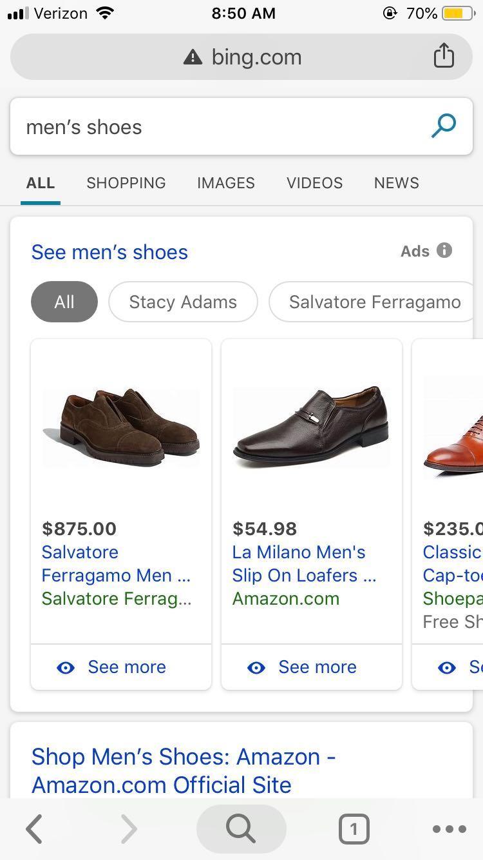This screenshot has height=860, width=483.
Task: Select the Stacy Adams filter chip
Action: pyautogui.click(x=183, y=302)
